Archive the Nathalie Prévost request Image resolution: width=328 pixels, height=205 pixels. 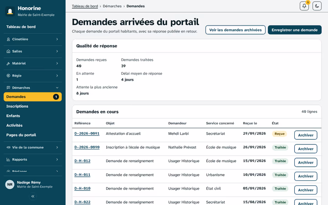pyautogui.click(x=306, y=149)
